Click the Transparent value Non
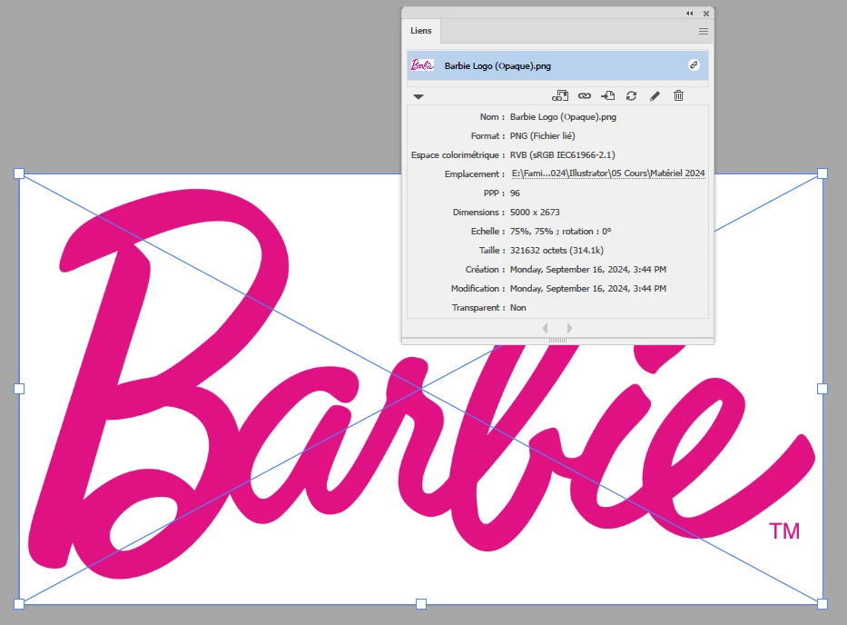Image resolution: width=847 pixels, height=625 pixels. (x=517, y=308)
